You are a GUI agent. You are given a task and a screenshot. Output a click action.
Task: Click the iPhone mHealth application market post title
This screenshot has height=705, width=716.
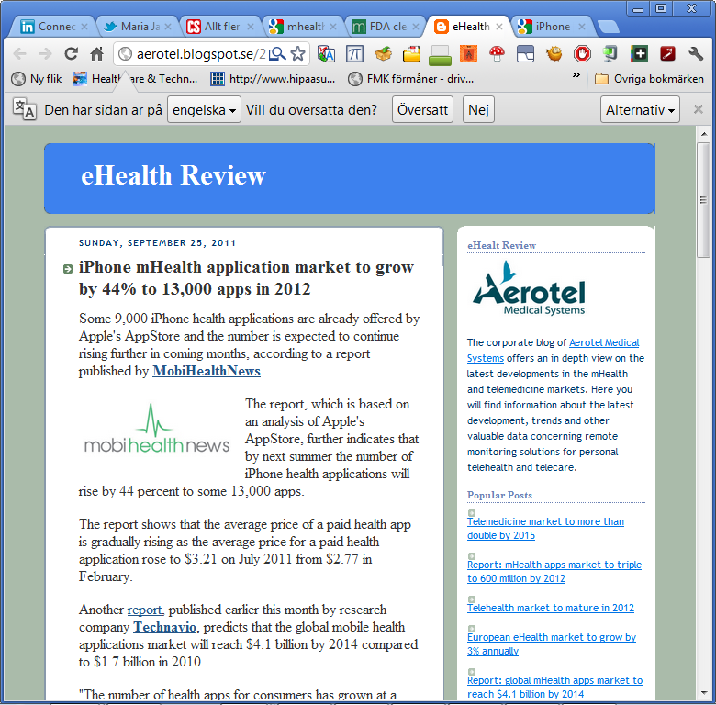(x=246, y=277)
